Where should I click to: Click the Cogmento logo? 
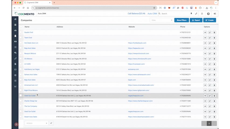point(24,14)
